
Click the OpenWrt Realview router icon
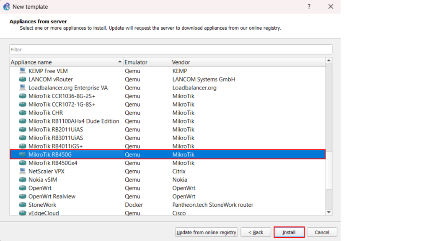tap(22, 196)
